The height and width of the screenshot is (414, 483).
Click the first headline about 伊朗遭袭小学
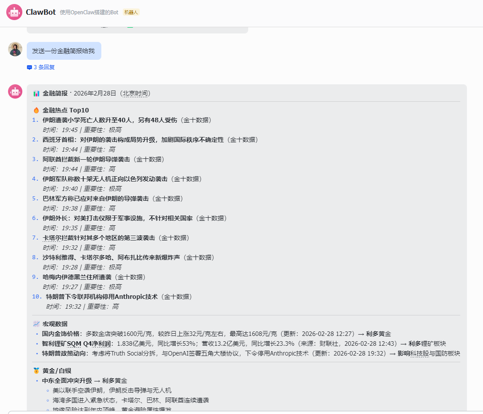click(110, 120)
